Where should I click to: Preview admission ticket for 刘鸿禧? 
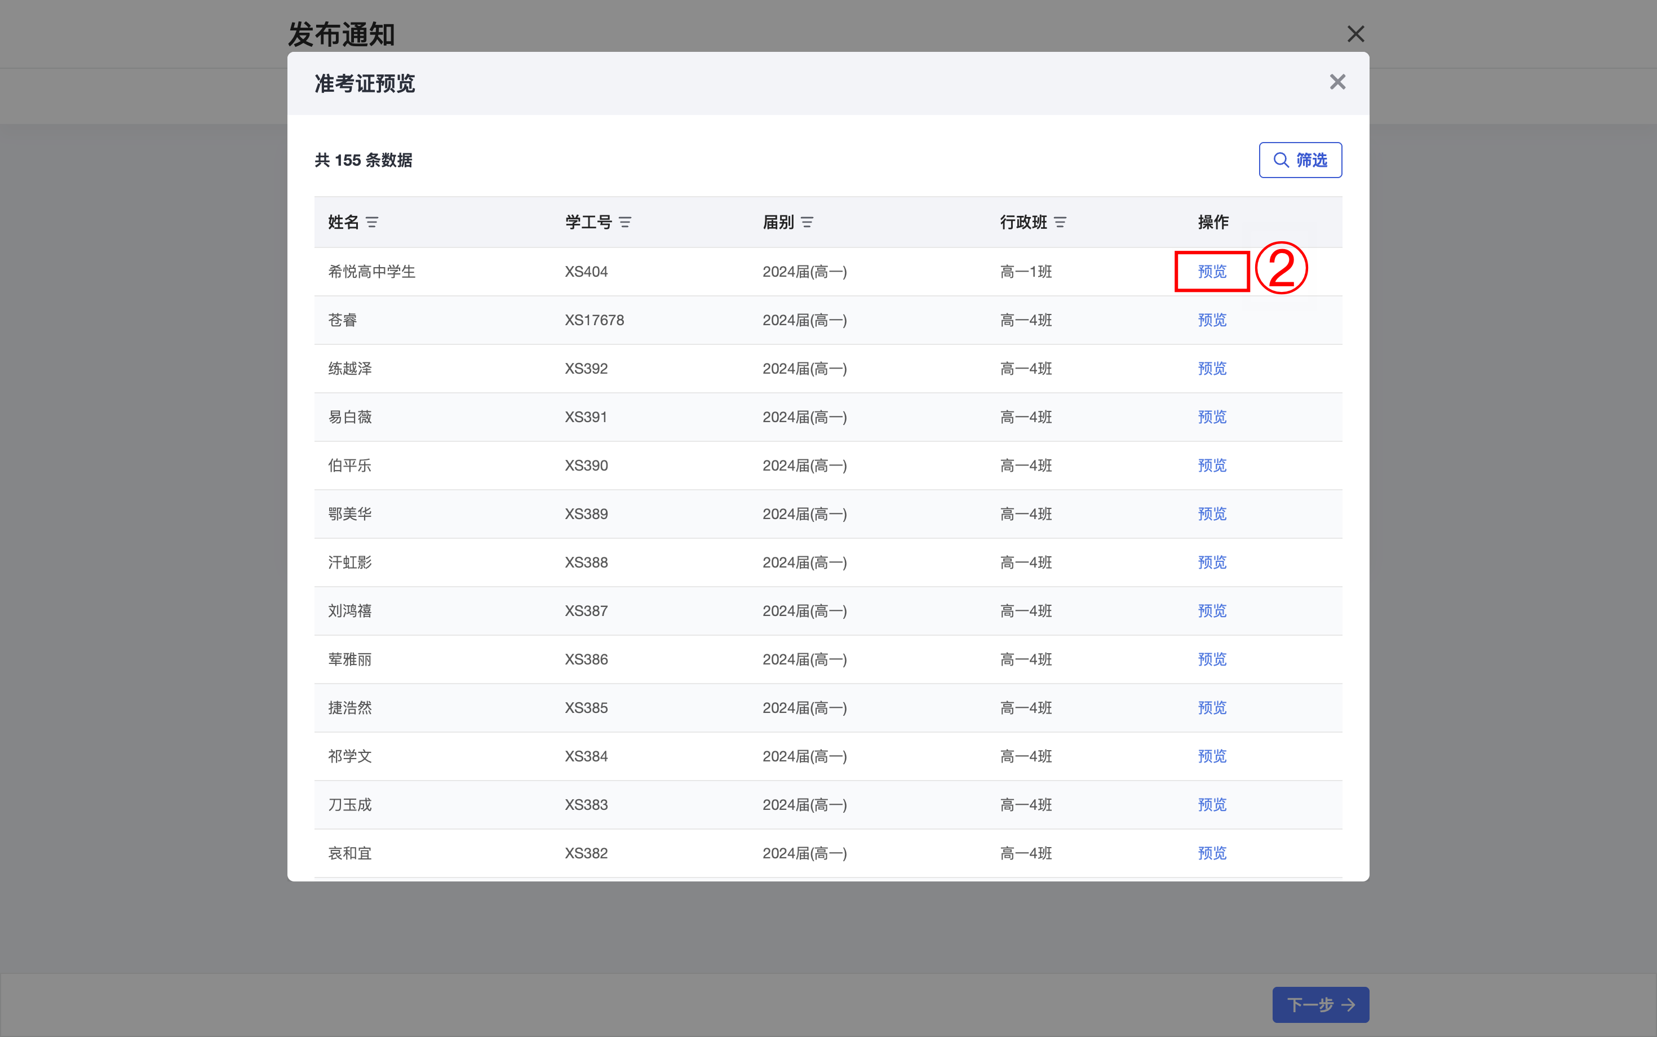click(x=1212, y=611)
